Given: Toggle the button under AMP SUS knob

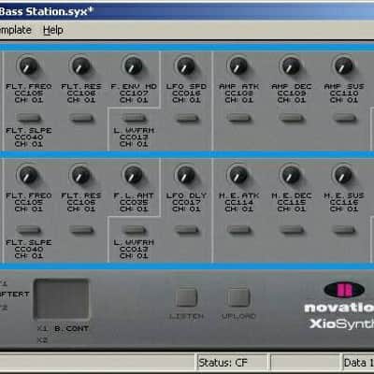Looking at the screenshot, I should [x=344, y=118].
